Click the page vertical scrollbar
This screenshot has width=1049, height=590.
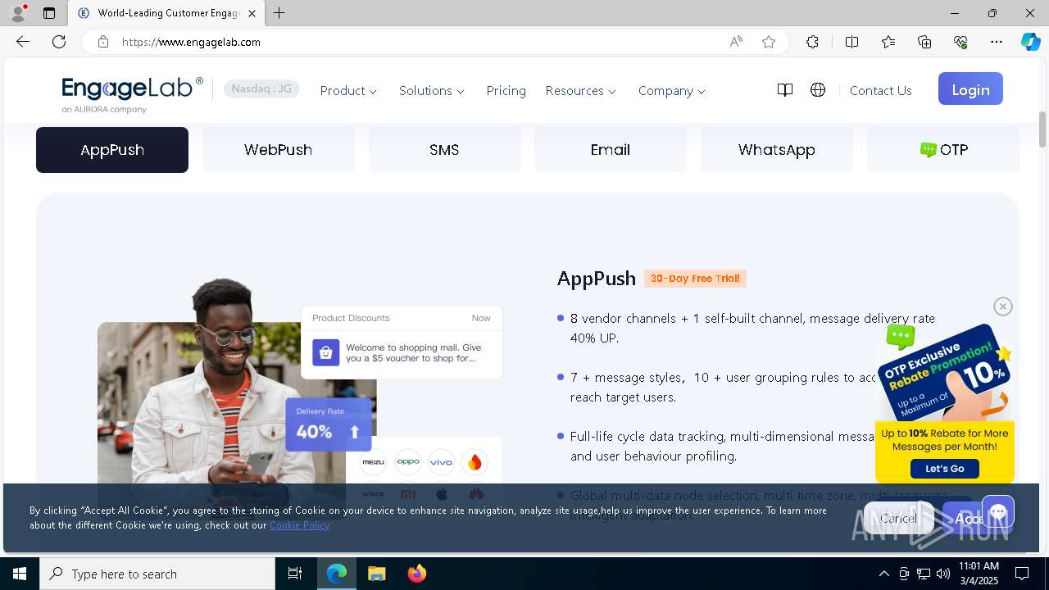1042,129
